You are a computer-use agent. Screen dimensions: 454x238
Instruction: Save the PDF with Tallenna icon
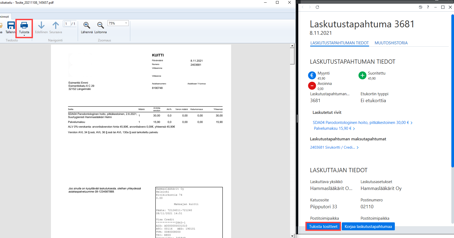(x=11, y=25)
